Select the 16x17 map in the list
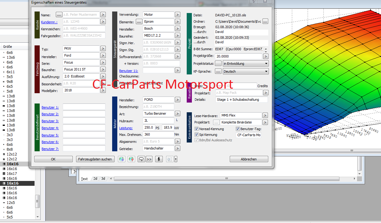The image size is (381, 223). click(12, 174)
